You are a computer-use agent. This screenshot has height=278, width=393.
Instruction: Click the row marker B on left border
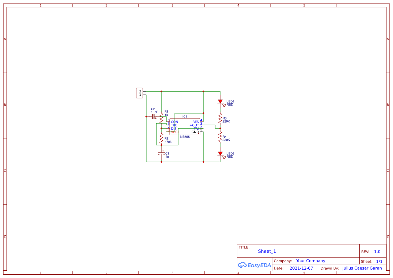(x=5, y=105)
